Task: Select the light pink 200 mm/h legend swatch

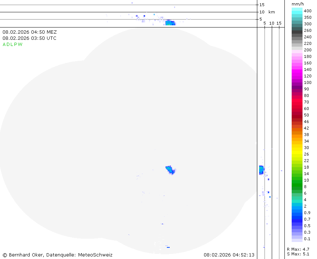Action: (x=297, y=50)
